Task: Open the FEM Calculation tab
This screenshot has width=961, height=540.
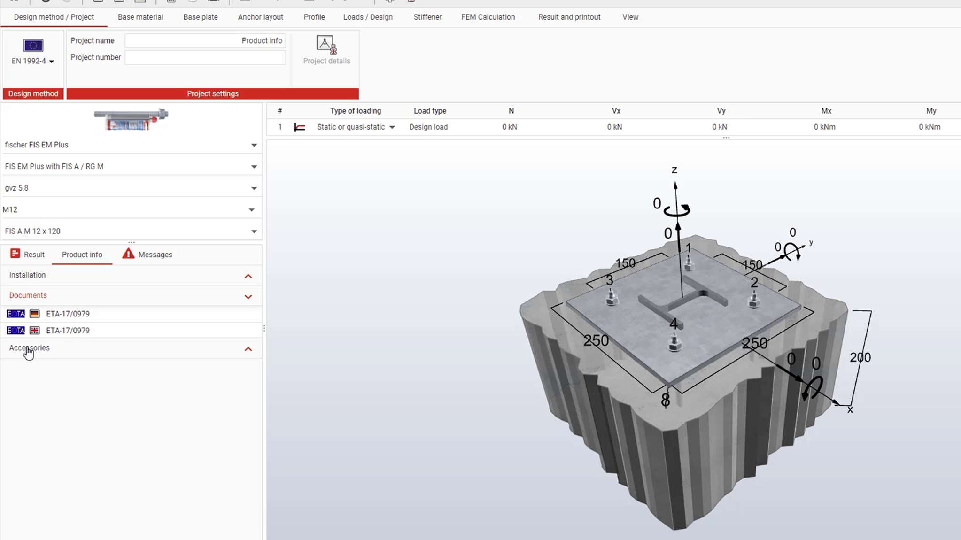Action: (487, 17)
